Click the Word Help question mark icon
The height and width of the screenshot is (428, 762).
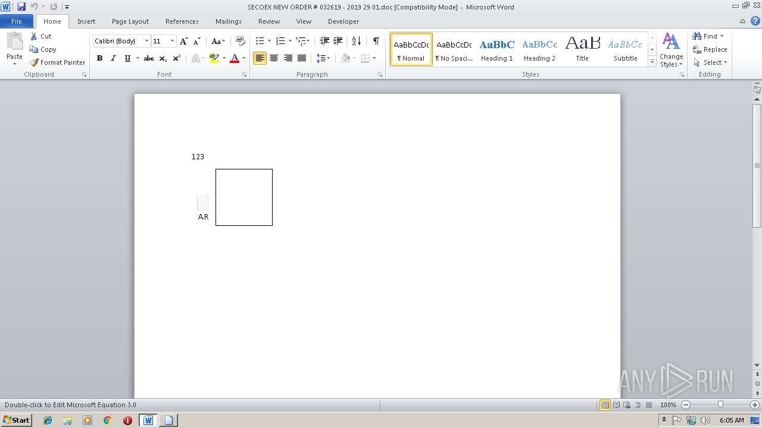coord(754,21)
